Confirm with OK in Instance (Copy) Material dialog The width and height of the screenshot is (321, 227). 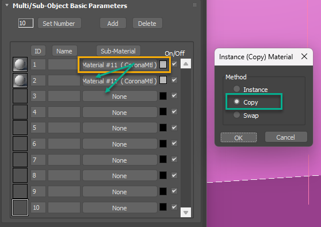coord(239,137)
